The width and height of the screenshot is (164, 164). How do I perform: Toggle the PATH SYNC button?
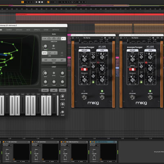[x=54, y=46]
